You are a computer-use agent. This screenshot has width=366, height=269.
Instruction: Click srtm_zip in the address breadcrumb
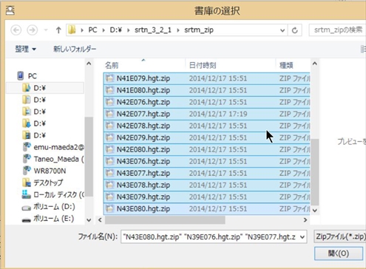(x=199, y=30)
